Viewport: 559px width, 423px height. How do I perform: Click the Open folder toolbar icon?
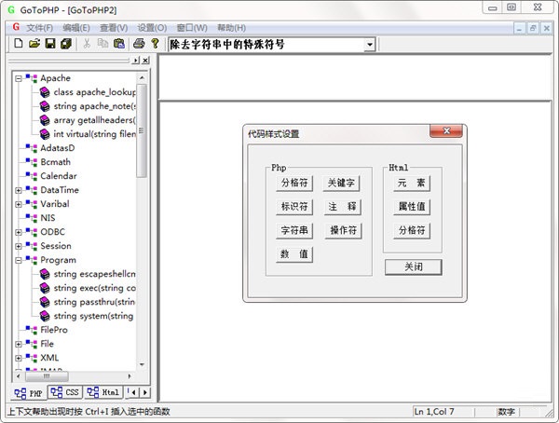pyautogui.click(x=34, y=44)
